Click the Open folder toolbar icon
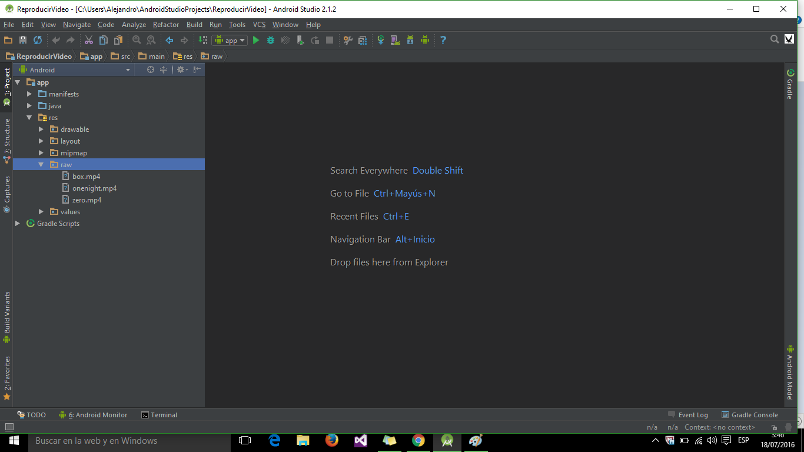The height and width of the screenshot is (452, 804). click(8, 40)
